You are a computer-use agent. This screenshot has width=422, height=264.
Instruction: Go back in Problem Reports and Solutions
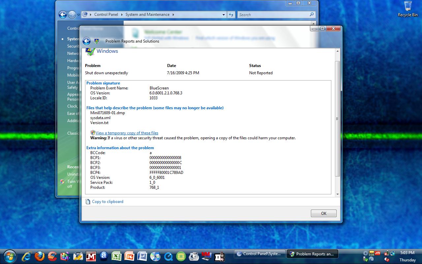[x=86, y=41]
